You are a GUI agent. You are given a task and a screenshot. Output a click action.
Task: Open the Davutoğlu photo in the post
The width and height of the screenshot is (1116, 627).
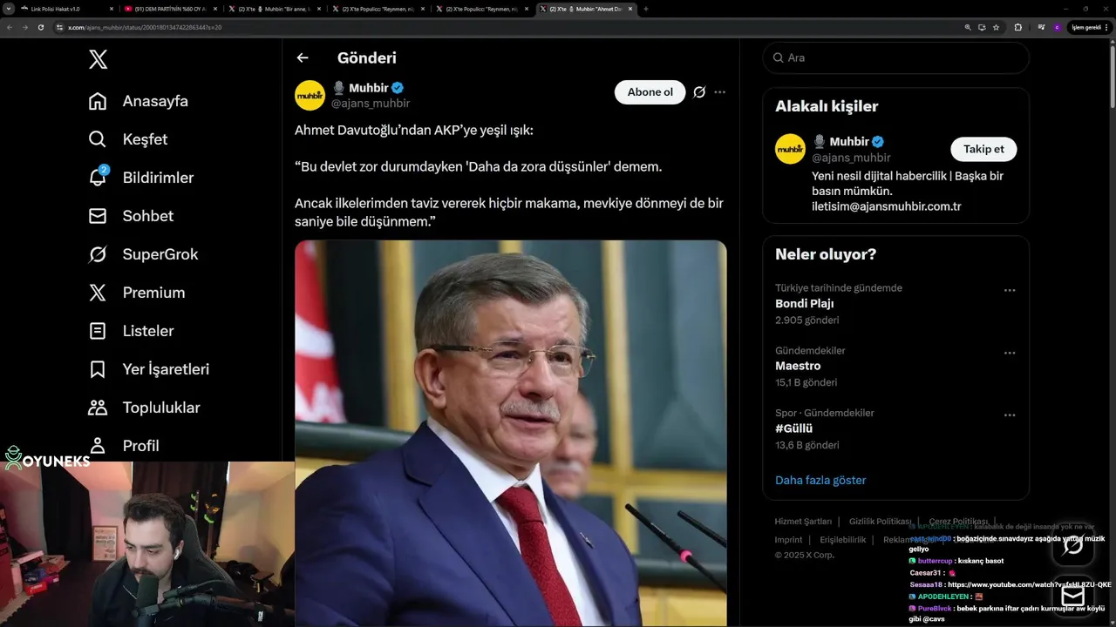511,433
